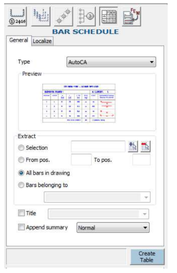The height and width of the screenshot is (273, 177).
Task: Open the FEM import icon
Action: pyautogui.click(x=131, y=16)
